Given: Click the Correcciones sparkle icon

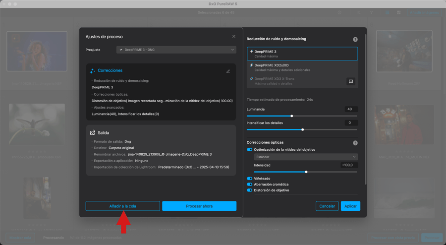Looking at the screenshot, I should (x=93, y=71).
